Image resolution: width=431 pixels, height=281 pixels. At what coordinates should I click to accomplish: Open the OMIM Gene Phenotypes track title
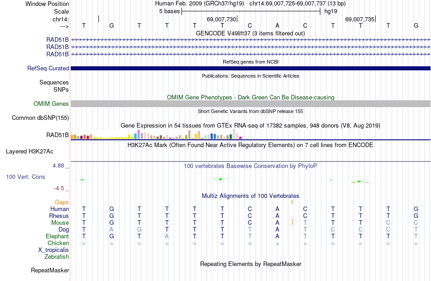(250, 97)
